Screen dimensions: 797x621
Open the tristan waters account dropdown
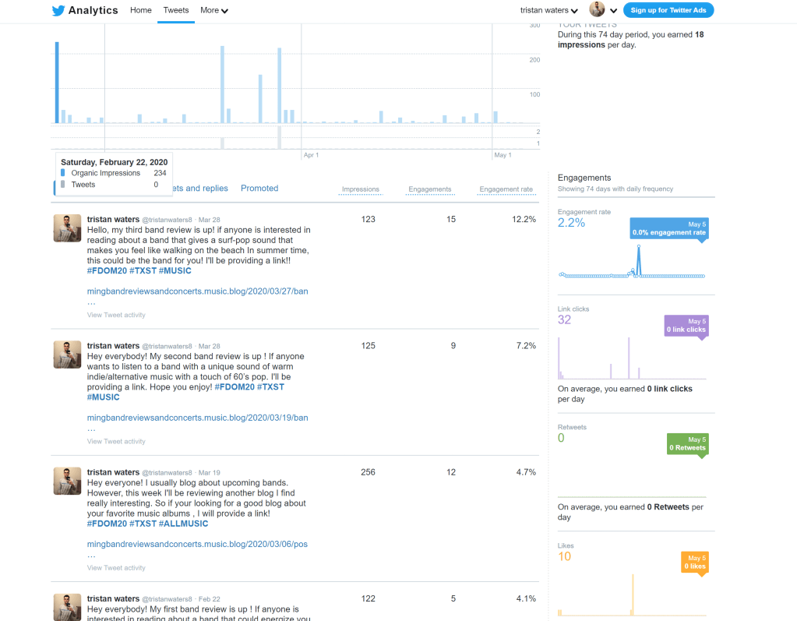[x=548, y=11]
